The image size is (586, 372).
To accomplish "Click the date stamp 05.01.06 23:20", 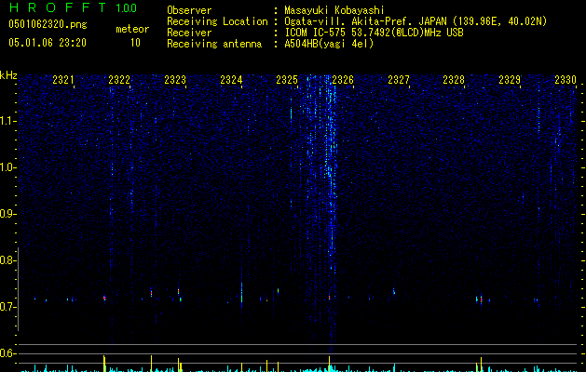I will [48, 43].
